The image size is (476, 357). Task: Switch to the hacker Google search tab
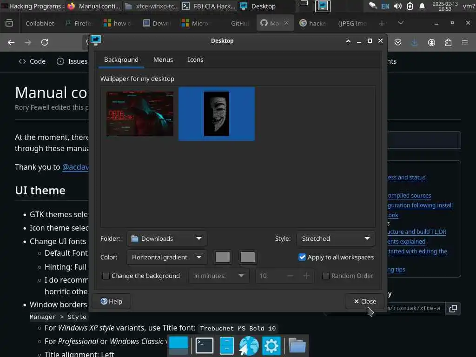314,23
